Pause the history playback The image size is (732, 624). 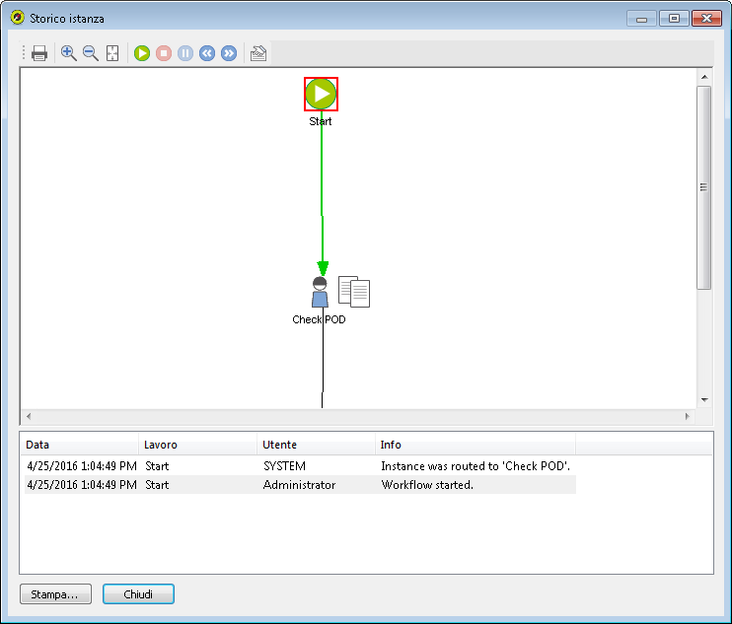(x=185, y=53)
